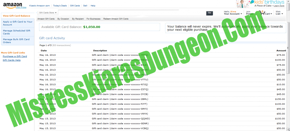Click into the search input field

pyautogui.click(x=132, y=13)
